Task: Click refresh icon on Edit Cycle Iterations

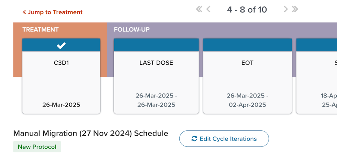Action: 194,139
